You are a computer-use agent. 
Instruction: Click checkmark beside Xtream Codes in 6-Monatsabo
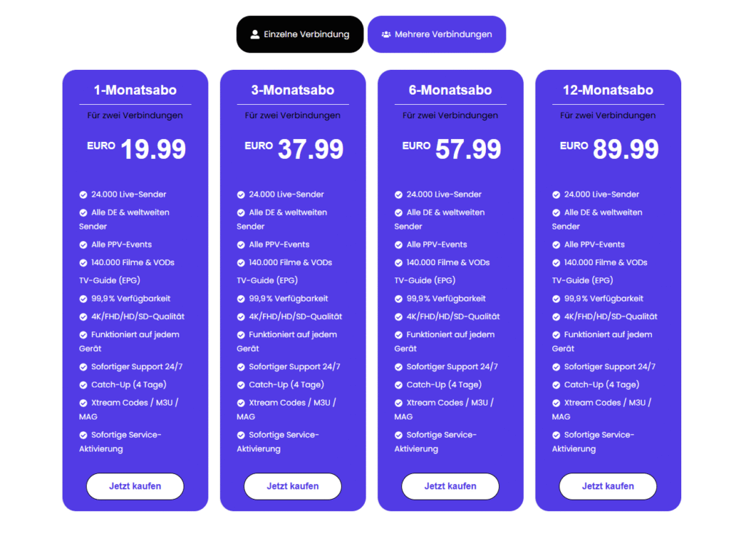398,403
